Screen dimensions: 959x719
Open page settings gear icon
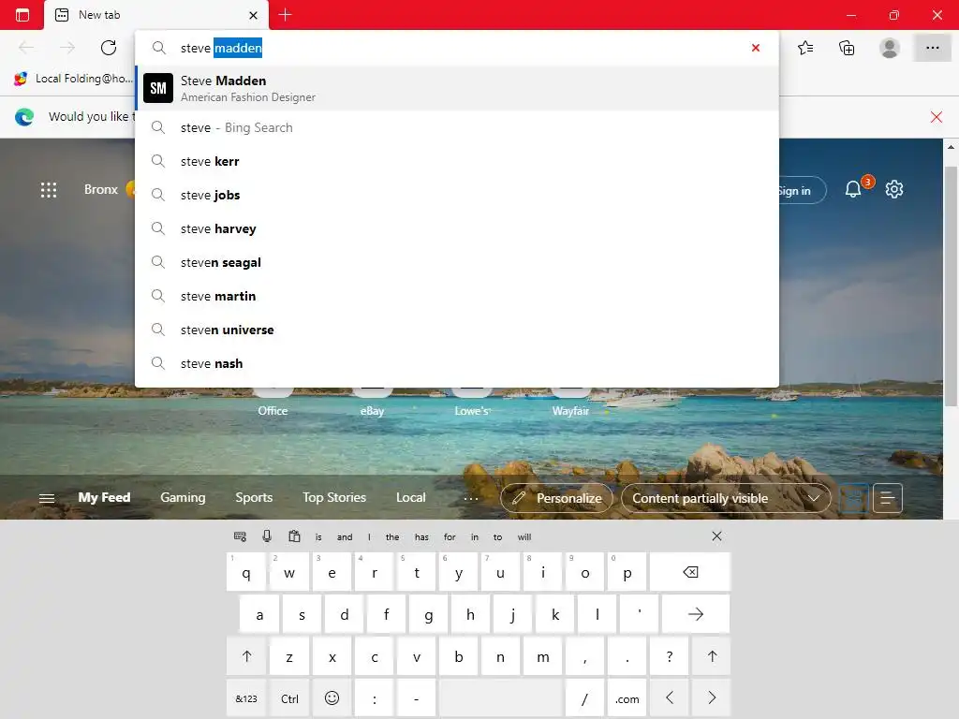(x=894, y=189)
